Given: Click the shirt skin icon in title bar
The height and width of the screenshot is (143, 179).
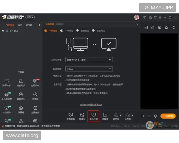Looking at the screenshot, I should [155, 18].
